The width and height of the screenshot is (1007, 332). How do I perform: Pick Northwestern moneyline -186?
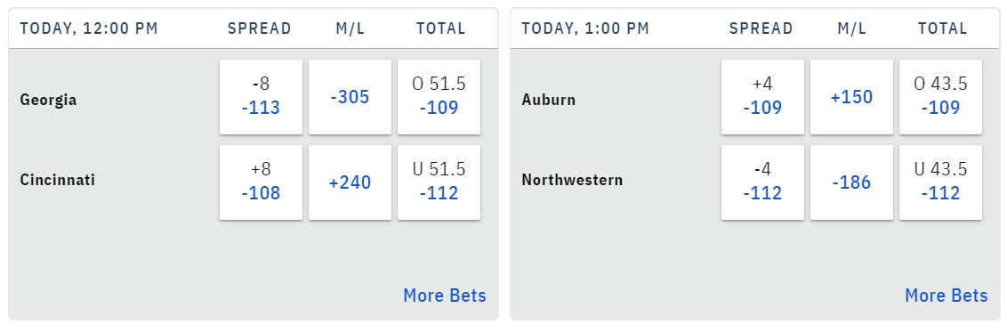click(851, 182)
